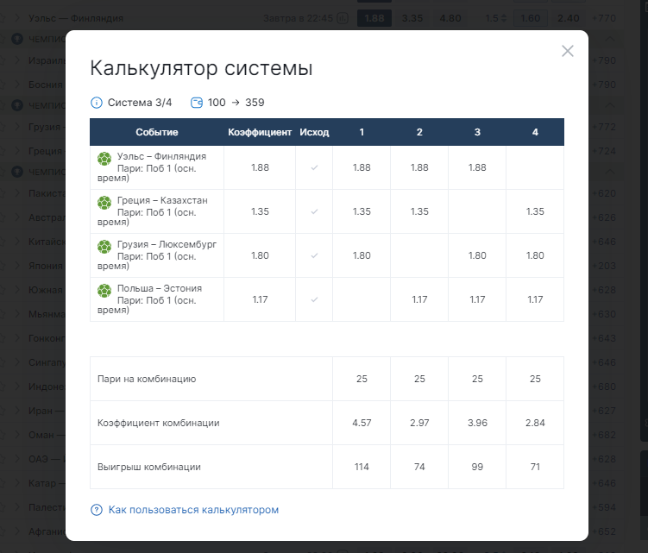Toggle outcome check for Греция – Казахстан
The height and width of the screenshot is (553, 648).
(x=314, y=211)
